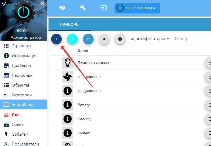Open События in the sidebar
This screenshot has width=211, height=146.
(x=23, y=134)
